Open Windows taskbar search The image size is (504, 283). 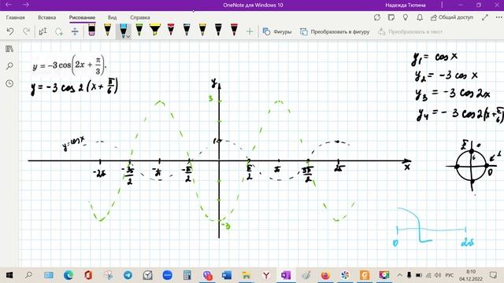pos(28,275)
